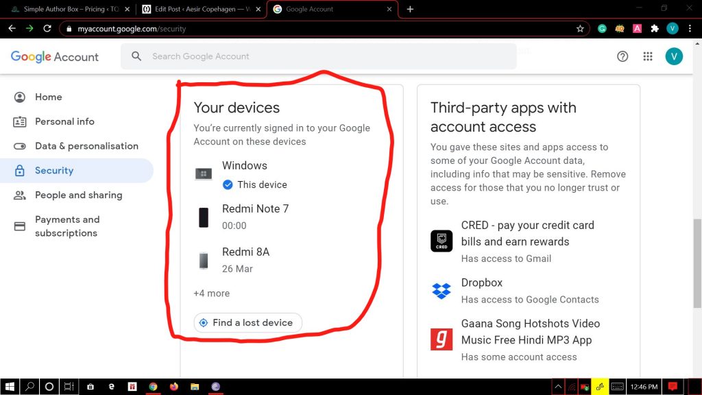Screen dimensions: 702x395
Task: Click the extensions puzzle piece icon
Action: (x=655, y=28)
